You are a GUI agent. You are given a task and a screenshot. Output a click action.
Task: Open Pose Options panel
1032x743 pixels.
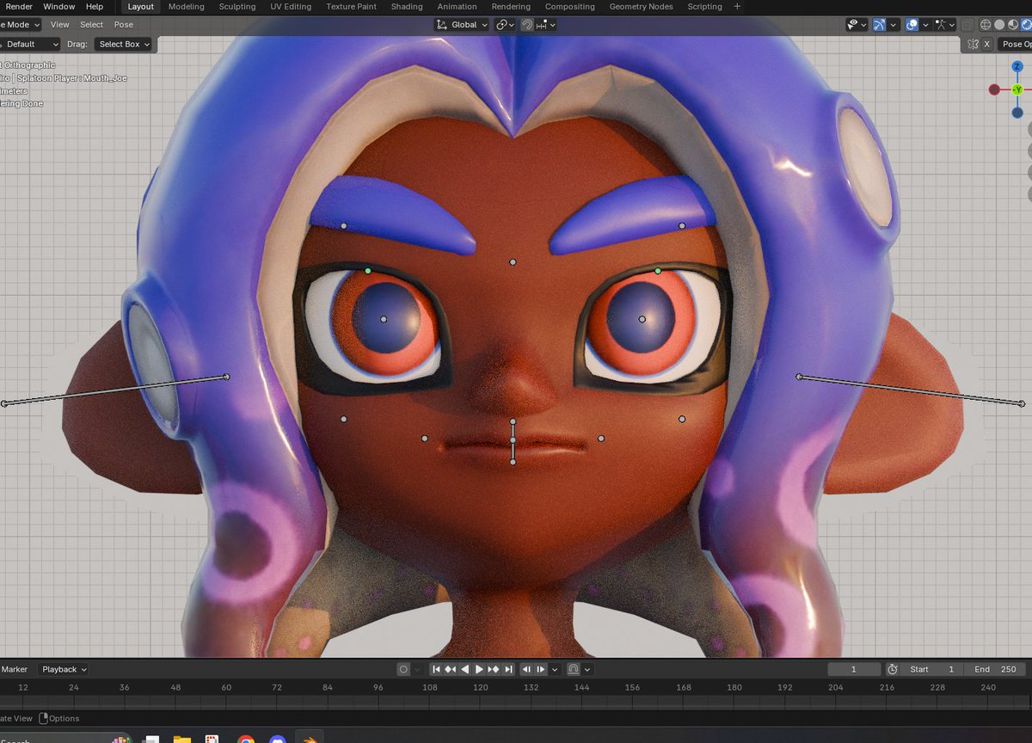(1015, 44)
